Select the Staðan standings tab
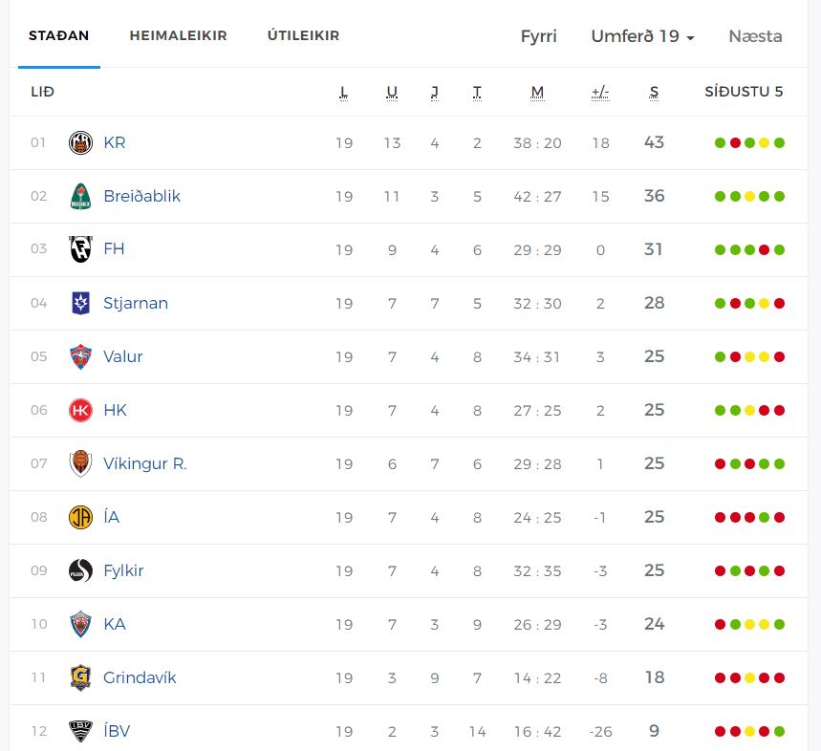The image size is (821, 751). pos(58,35)
